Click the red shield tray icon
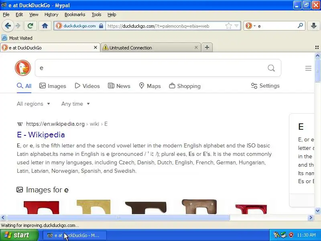Screen dimensions: 321x241 click(x=291, y=235)
